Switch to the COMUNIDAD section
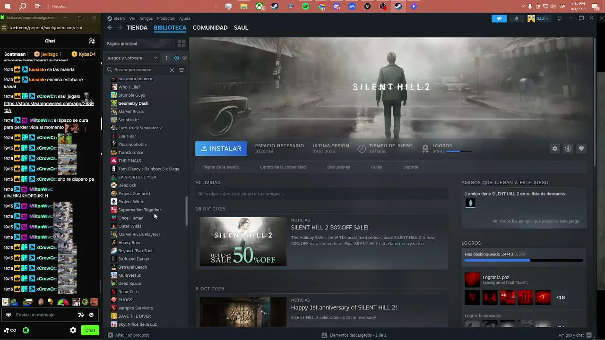 pyautogui.click(x=210, y=28)
